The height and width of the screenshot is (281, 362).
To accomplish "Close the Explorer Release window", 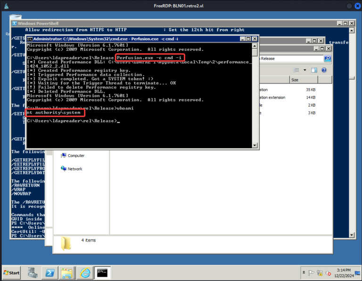I will coord(328,48).
